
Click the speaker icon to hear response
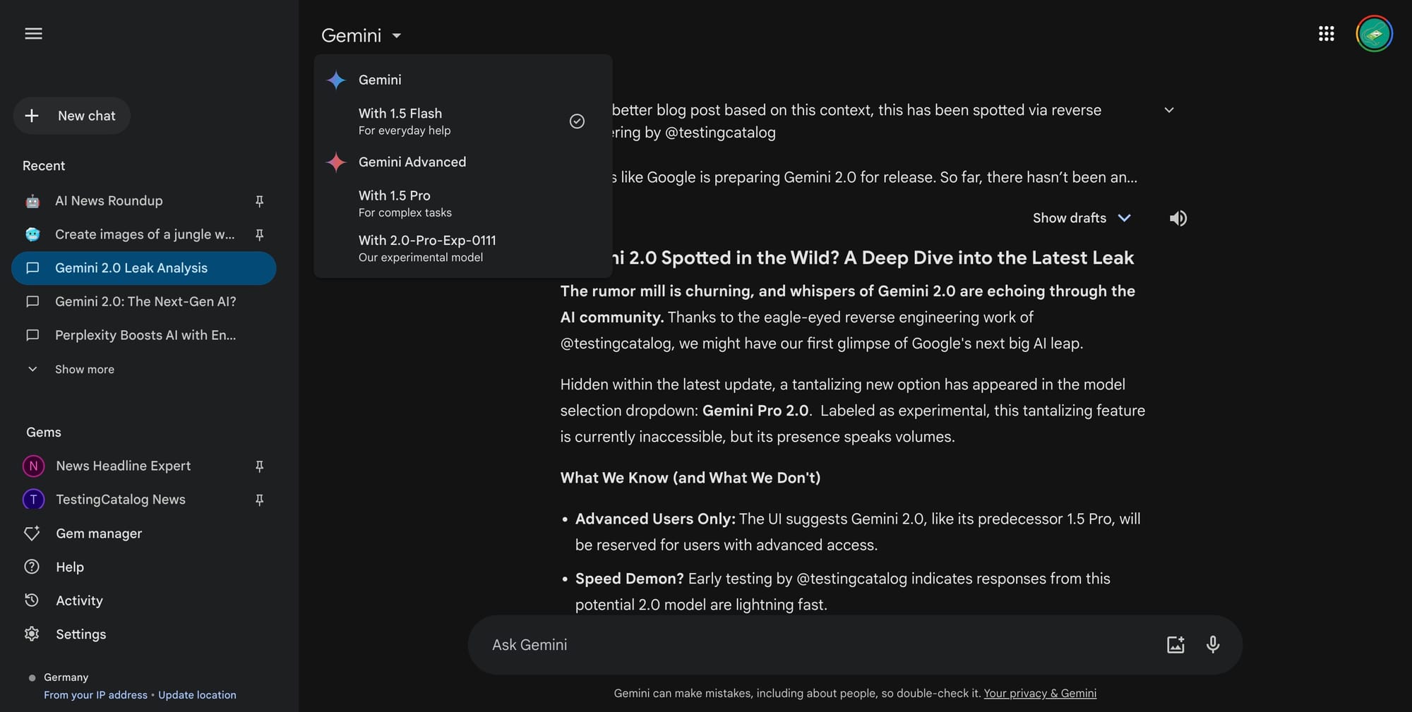pyautogui.click(x=1178, y=218)
